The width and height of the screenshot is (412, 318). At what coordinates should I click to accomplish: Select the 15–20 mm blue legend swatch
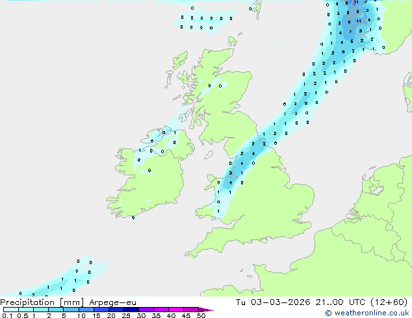[101, 310]
